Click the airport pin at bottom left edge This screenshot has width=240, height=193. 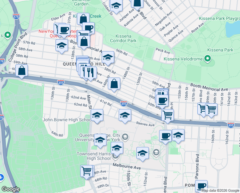[x=1, y=177]
